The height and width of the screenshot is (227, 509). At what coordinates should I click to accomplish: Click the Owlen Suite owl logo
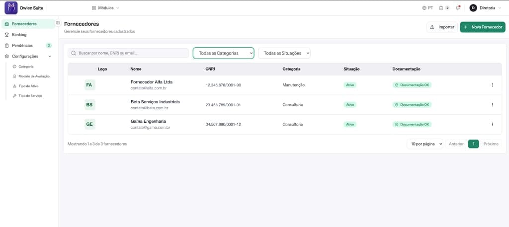11,8
